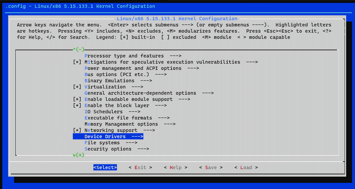
Task: Click the < Exit > button
Action: (x=140, y=168)
